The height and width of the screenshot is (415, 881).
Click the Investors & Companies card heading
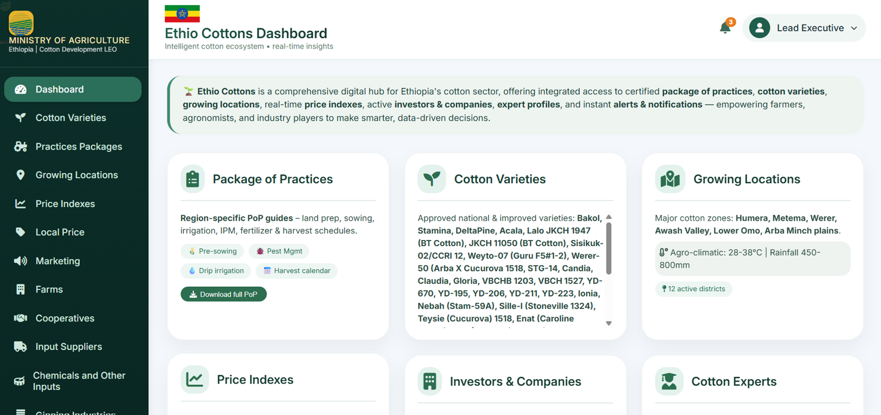click(x=515, y=381)
